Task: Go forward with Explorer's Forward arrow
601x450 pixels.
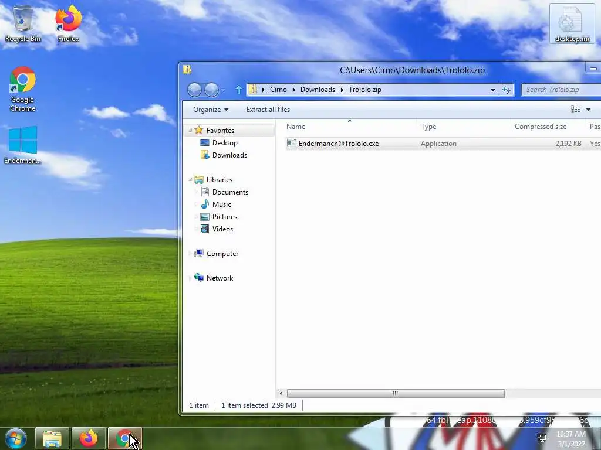Action: point(211,90)
